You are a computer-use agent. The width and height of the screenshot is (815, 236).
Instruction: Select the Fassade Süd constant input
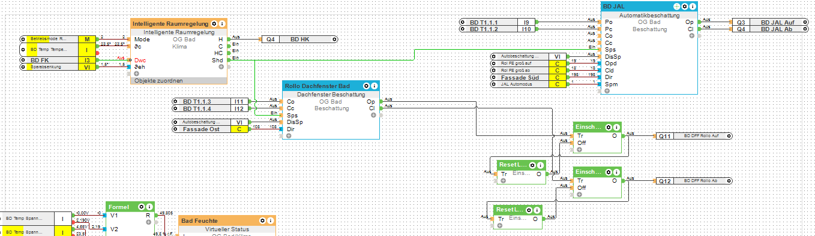coord(528,77)
